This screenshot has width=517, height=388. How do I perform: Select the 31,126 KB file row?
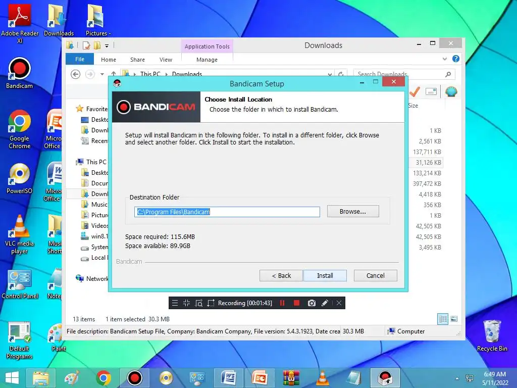click(x=426, y=162)
